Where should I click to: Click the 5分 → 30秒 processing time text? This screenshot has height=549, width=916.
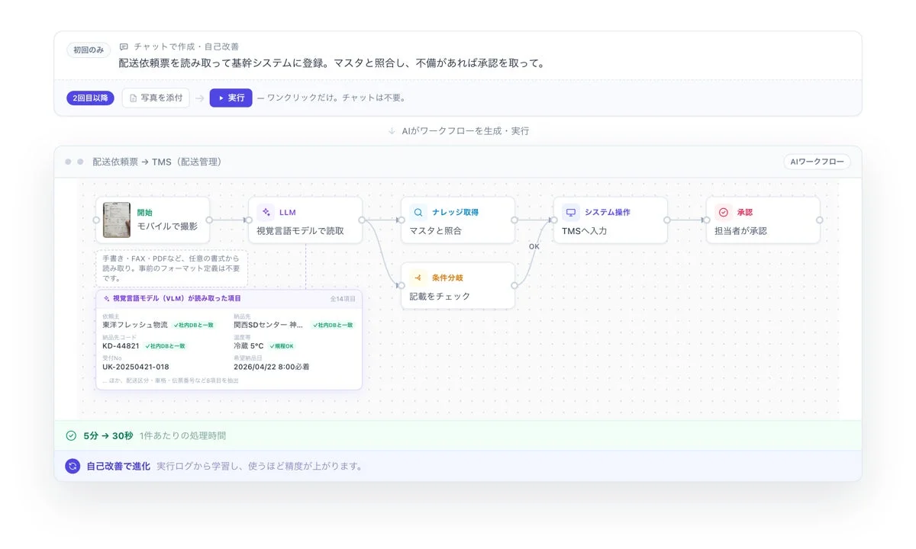pyautogui.click(x=108, y=435)
